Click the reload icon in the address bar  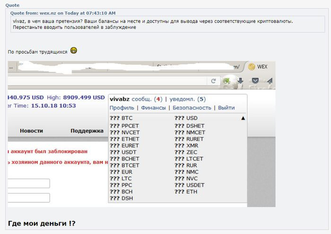tap(213, 81)
